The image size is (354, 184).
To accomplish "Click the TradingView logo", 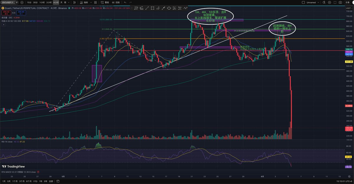I will [13, 166].
